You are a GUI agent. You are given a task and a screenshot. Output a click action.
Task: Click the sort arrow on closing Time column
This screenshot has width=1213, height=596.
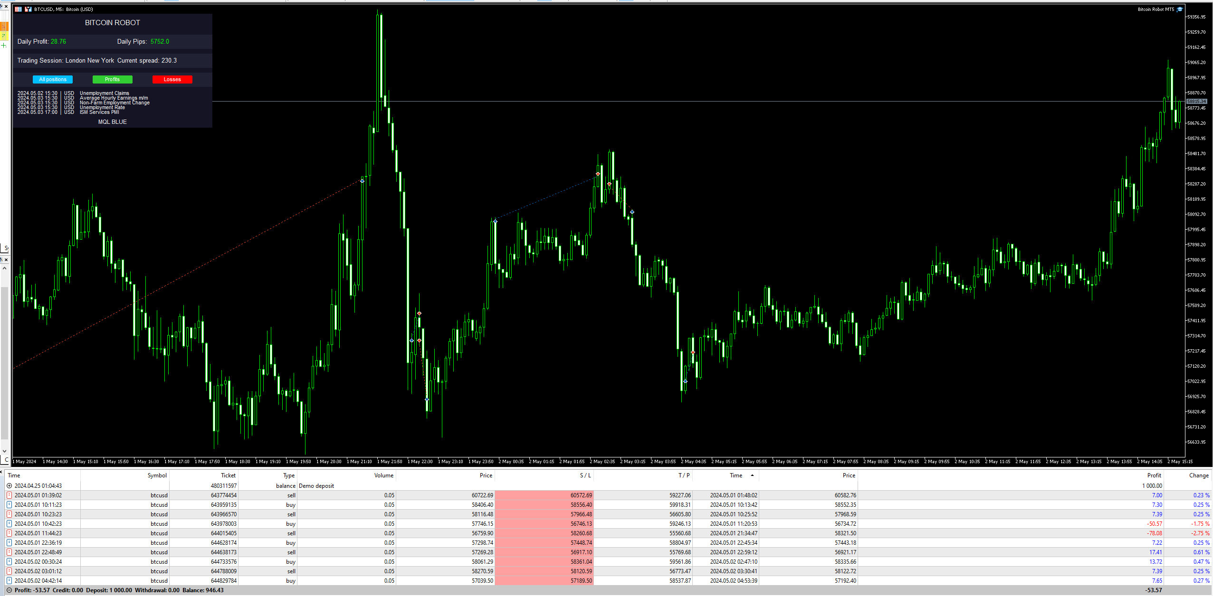(x=752, y=475)
